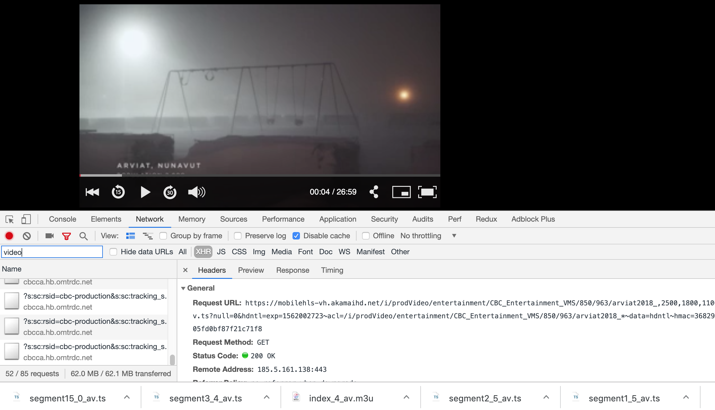715x410 pixels.
Task: Mute the video volume
Action: coord(197,192)
